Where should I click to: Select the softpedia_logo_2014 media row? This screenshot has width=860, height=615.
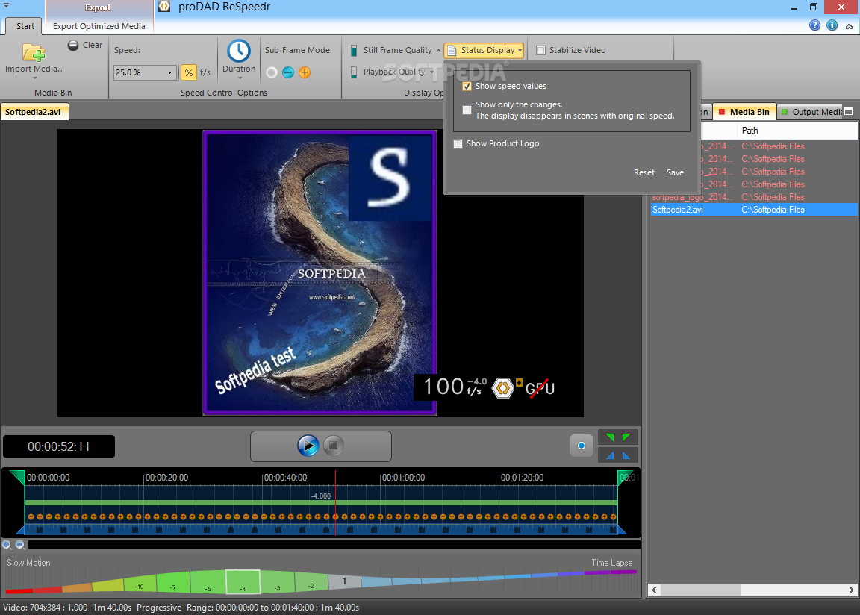tap(753, 197)
